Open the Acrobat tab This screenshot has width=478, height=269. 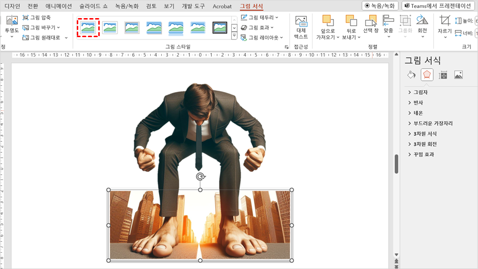click(222, 6)
